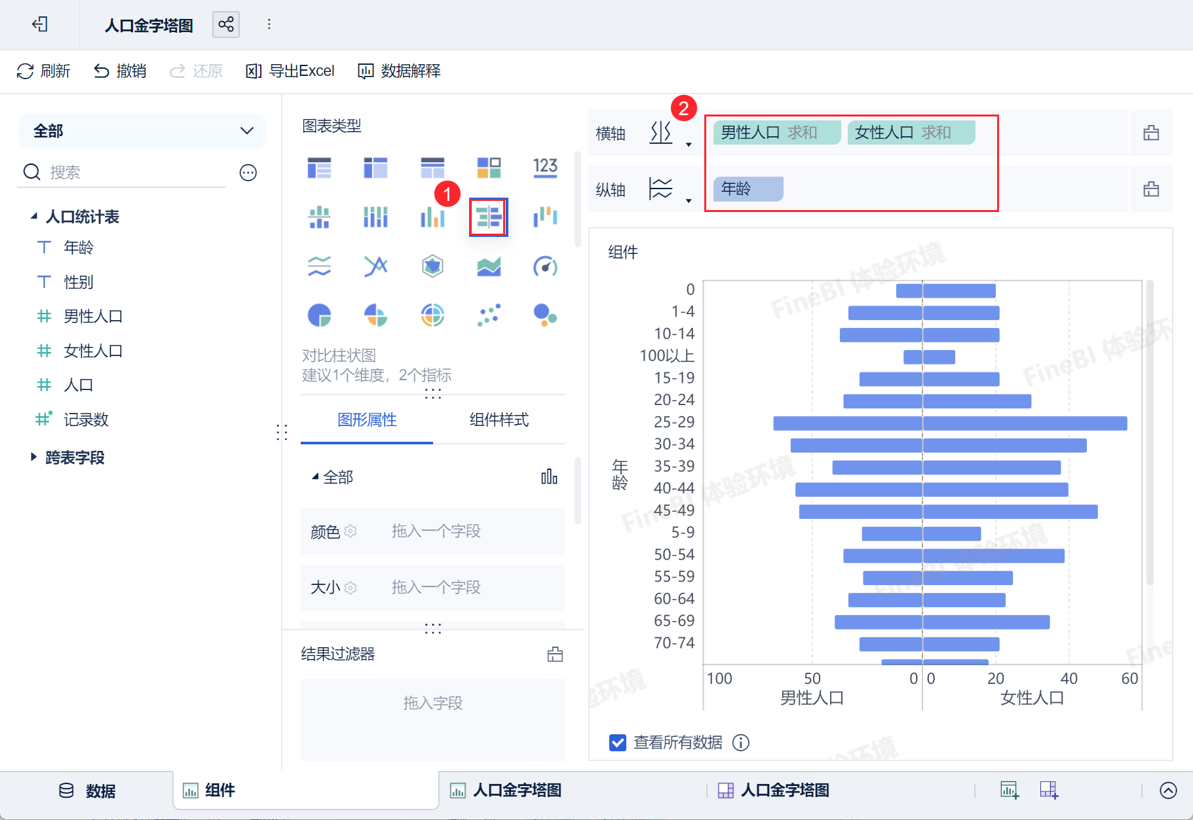1193x820 pixels.
Task: Switch to the 数据 bottom tab
Action: pos(87,791)
